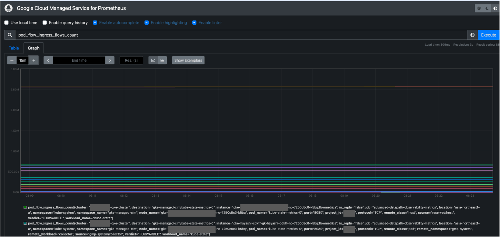Run the query with Execute
This screenshot has height=238, width=501.
[489, 35]
